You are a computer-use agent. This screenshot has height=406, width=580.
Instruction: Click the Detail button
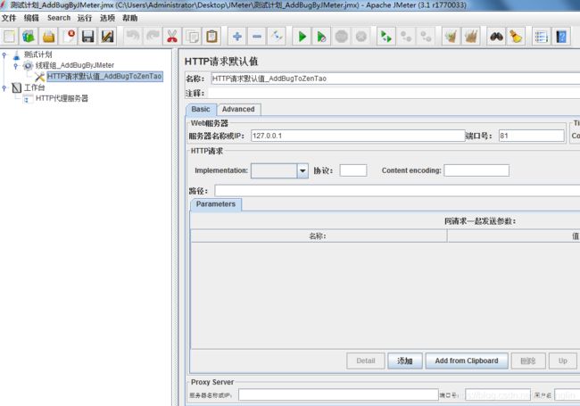[366, 360]
